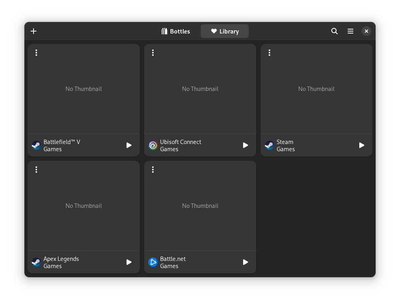Screen dimensions: 400x304
Task: Select the Library tab
Action: 225,31
